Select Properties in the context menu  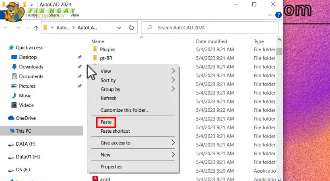tap(111, 167)
